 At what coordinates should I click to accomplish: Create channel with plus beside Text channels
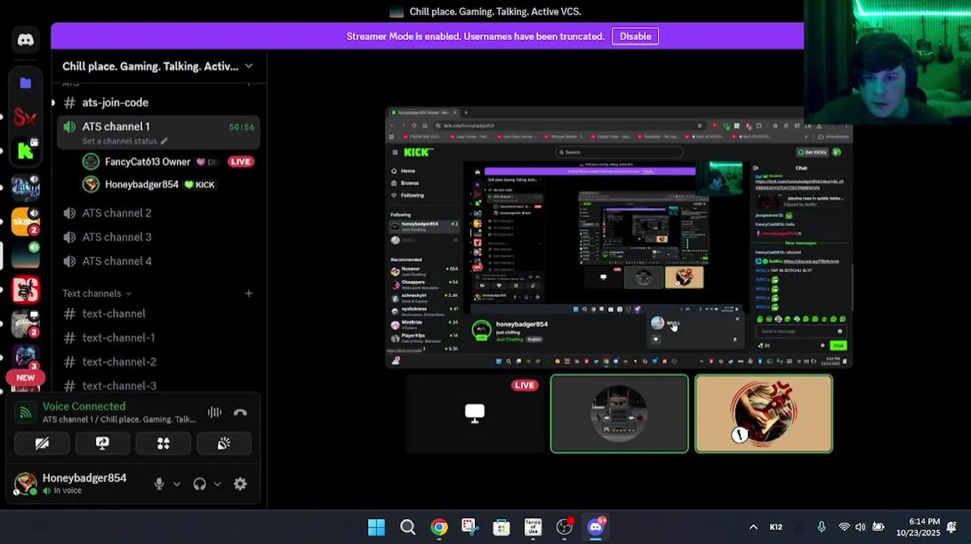click(x=249, y=293)
